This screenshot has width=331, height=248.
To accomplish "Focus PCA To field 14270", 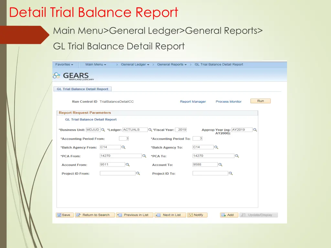I will point(213,156).
